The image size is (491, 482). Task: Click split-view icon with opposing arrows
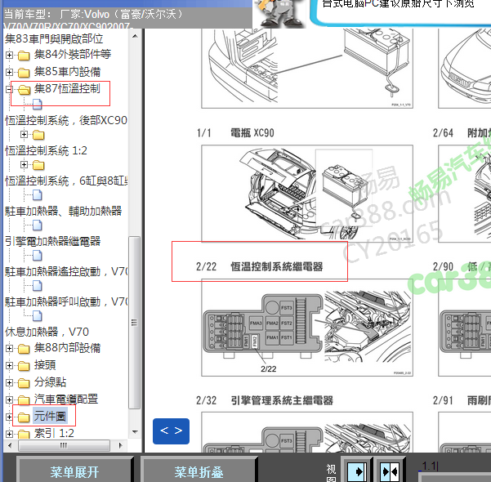coord(390,471)
